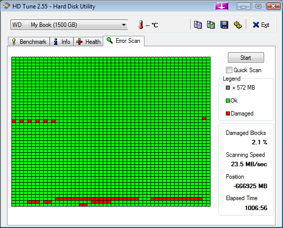The image size is (283, 228).
Task: Open the options wrench icon
Action: 237,25
